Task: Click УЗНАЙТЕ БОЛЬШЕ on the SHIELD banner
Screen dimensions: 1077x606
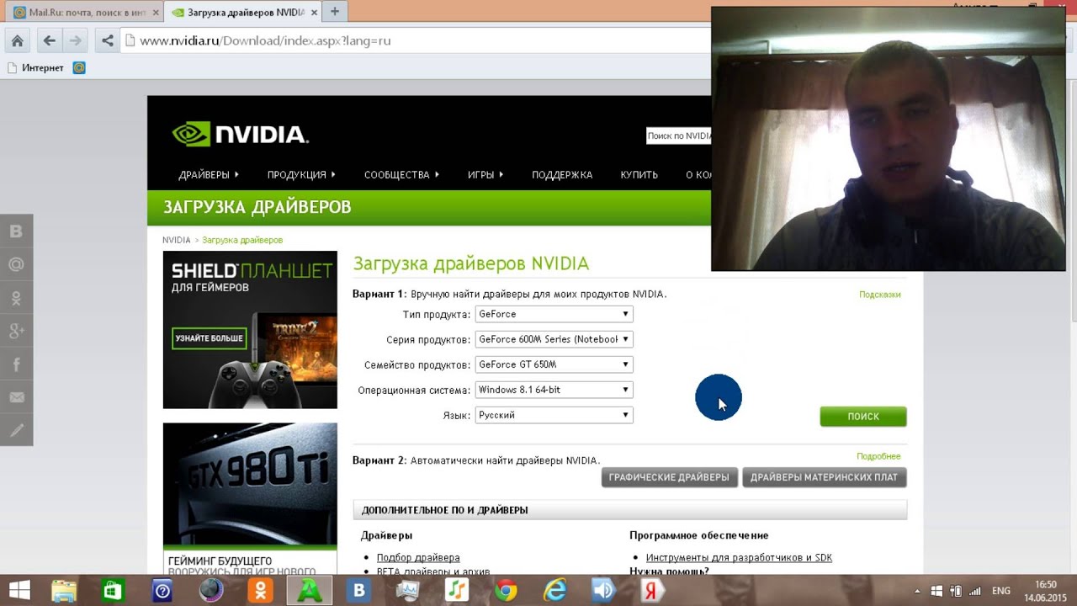Action: [x=209, y=338]
